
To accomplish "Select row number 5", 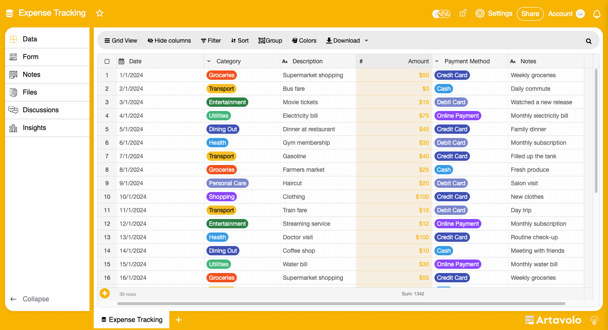I will click(107, 129).
